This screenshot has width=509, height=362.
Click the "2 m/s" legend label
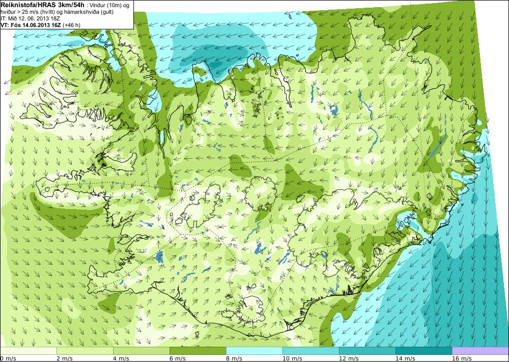[64, 358]
